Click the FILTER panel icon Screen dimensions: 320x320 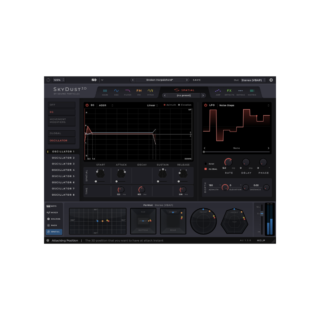[128, 91]
